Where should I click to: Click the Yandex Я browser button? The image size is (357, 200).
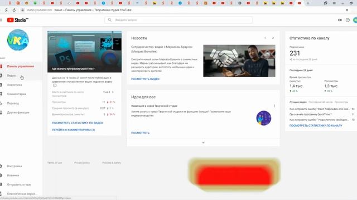(6, 10)
